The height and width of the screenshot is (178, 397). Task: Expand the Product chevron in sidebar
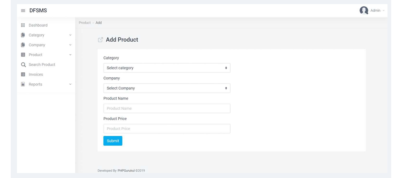tap(70, 55)
